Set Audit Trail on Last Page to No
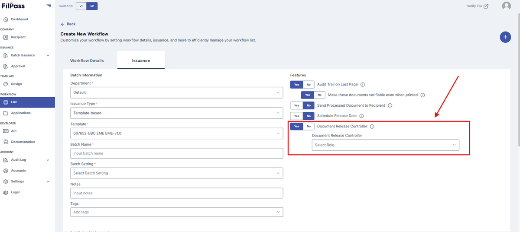520x232 pixels. (309, 85)
